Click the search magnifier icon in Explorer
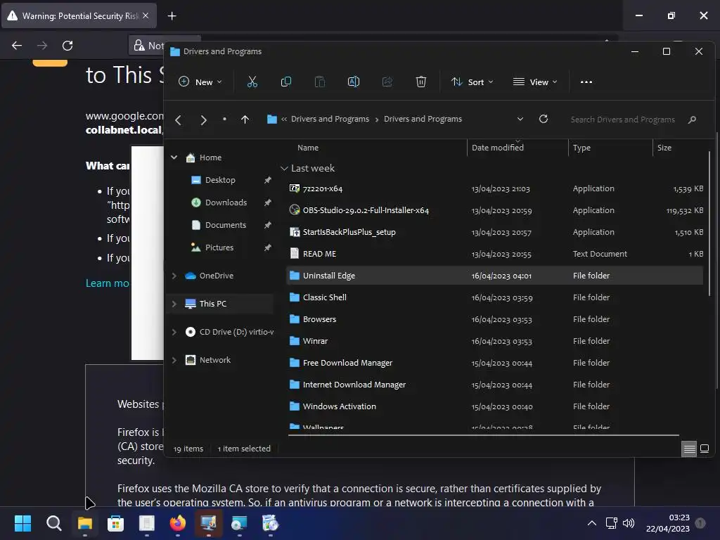The image size is (720, 540). click(x=692, y=120)
